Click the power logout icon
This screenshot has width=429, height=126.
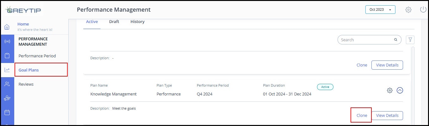(x=423, y=10)
